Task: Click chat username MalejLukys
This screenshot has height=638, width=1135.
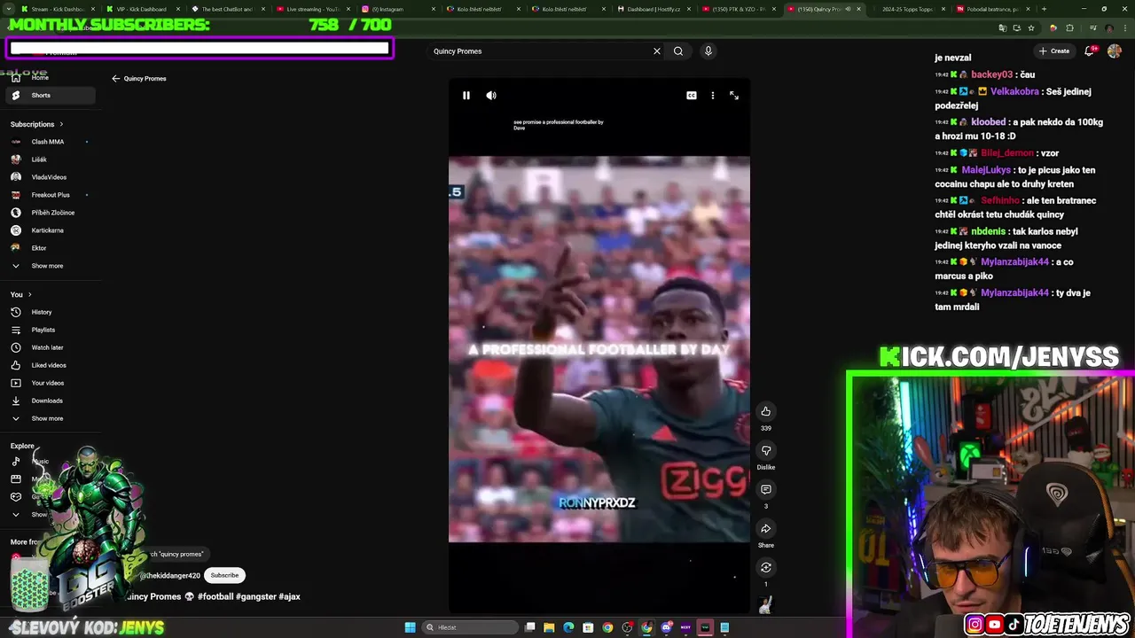Action: pyautogui.click(x=986, y=170)
